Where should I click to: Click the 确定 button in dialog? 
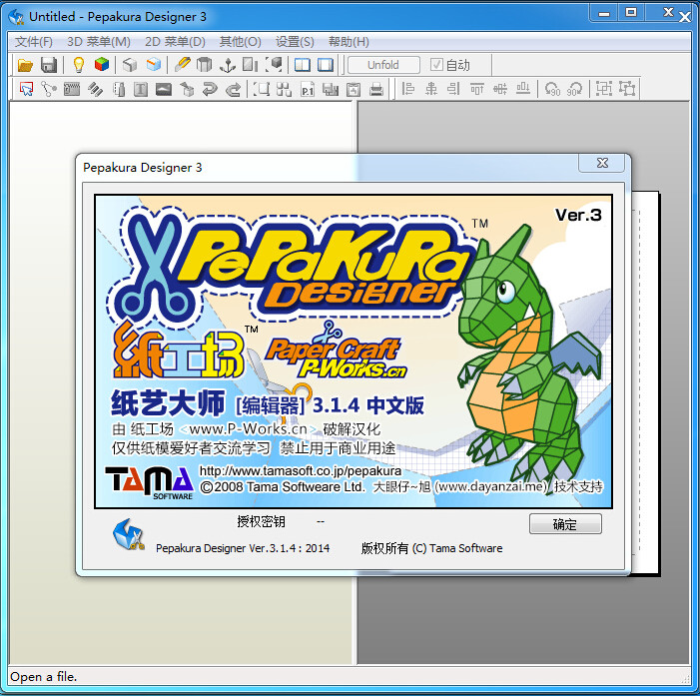click(x=565, y=524)
